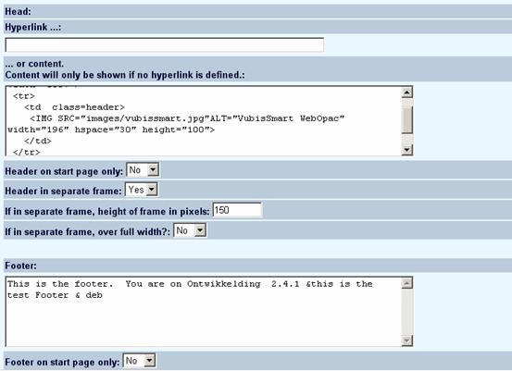This screenshot has height=371, width=512.
Task: Click the 'Hyperlink ...:' label
Action: 33,27
